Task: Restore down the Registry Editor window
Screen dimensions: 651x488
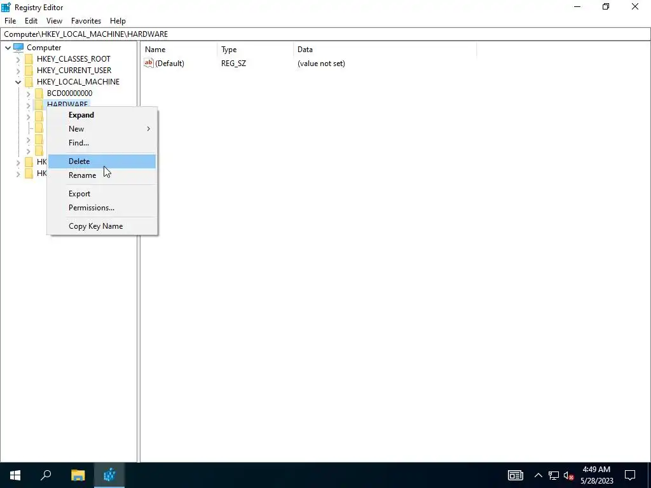Action: click(x=606, y=6)
